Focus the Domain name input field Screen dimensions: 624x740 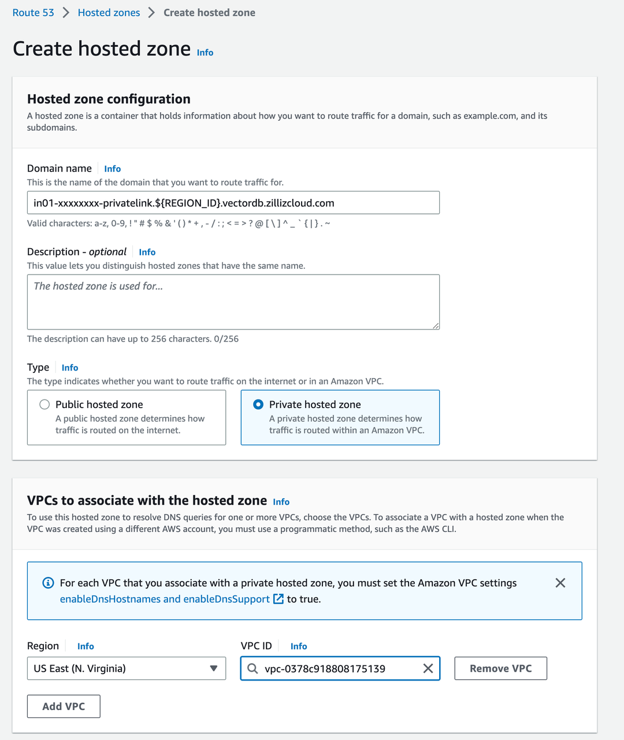233,203
